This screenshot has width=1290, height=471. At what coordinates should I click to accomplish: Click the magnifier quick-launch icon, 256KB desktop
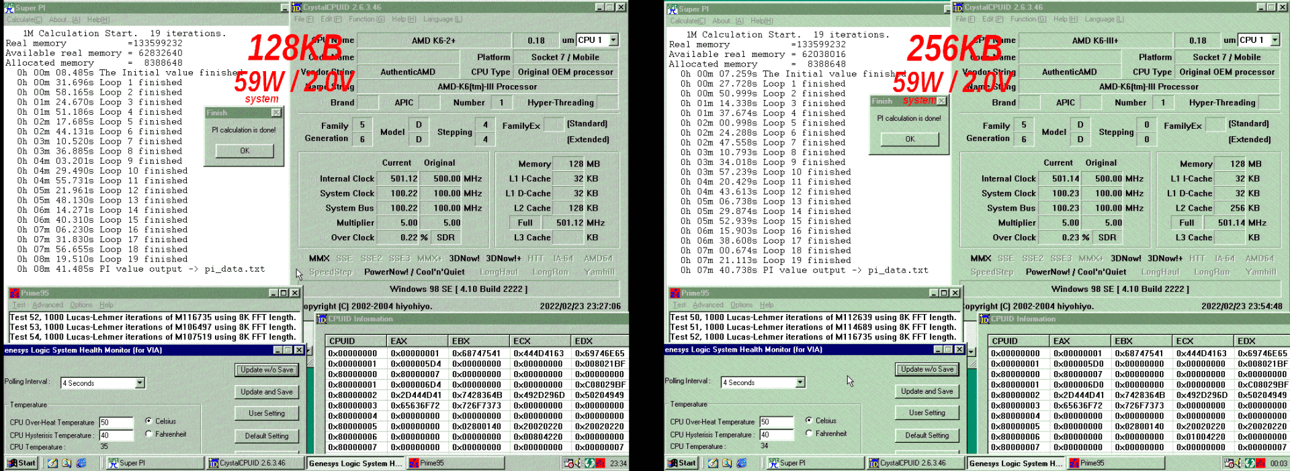[727, 463]
